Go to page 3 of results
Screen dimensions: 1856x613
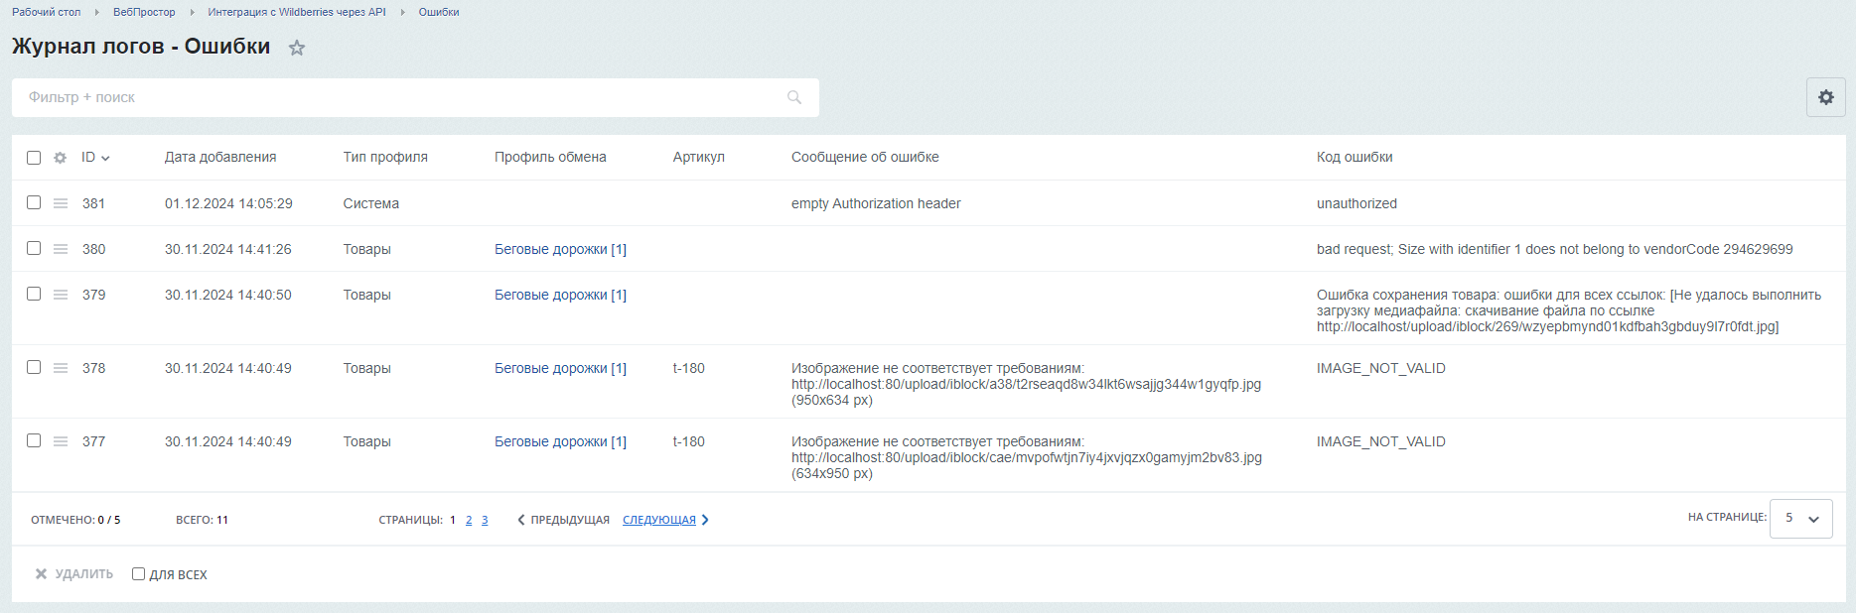point(485,520)
